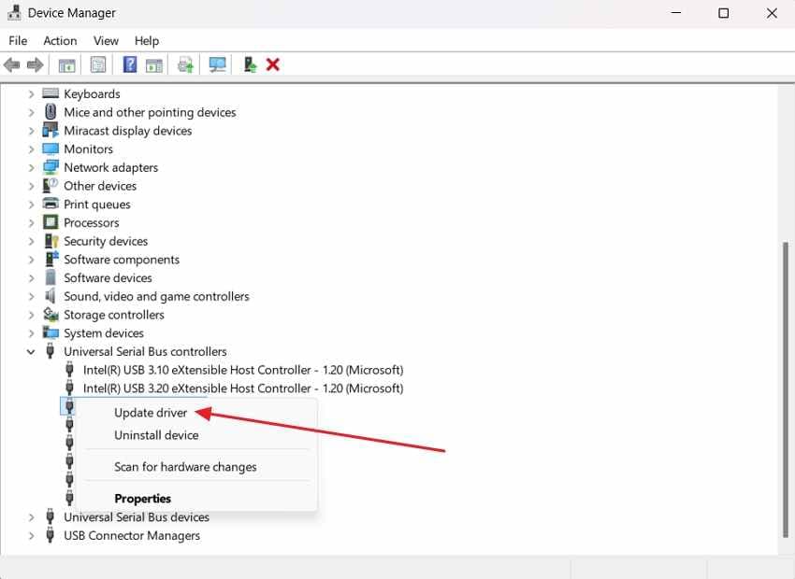Screen dimensions: 795x579
Task: Select Intel(R) USB 3.10 eXtensible Host Controller
Action: tap(243, 370)
